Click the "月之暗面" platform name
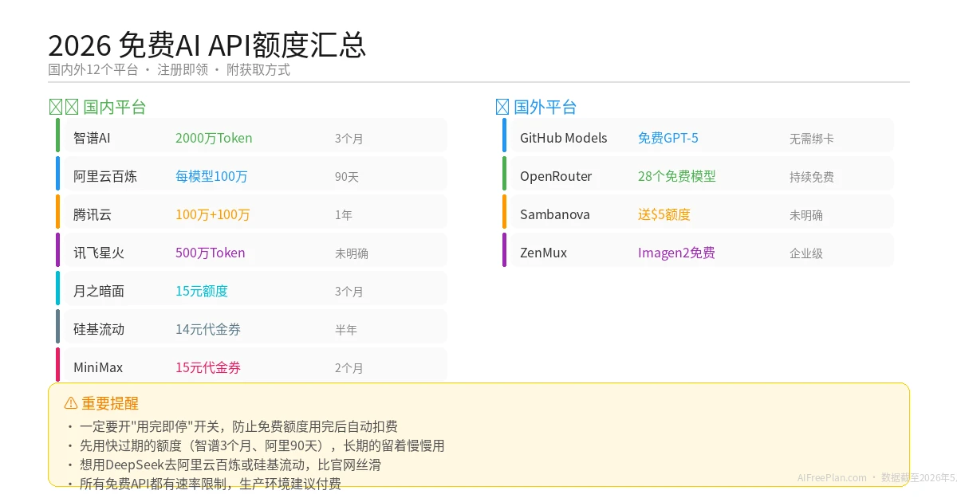This screenshot has height=502, width=957. (x=99, y=291)
